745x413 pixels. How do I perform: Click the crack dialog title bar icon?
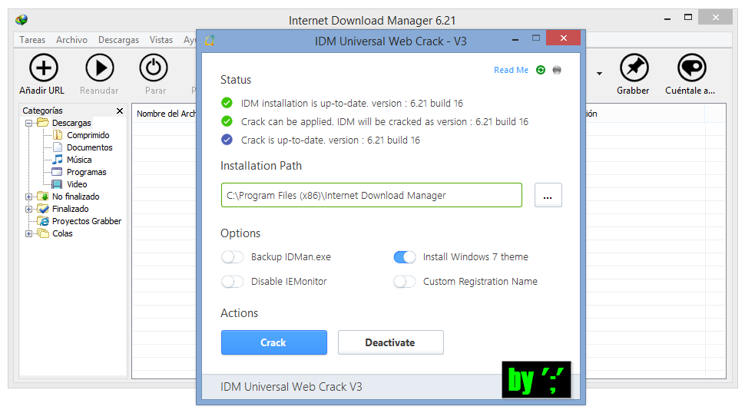coord(210,41)
